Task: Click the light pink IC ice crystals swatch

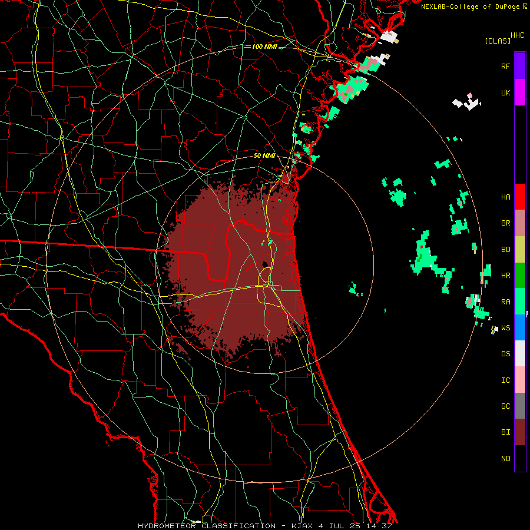Action: pos(520,380)
